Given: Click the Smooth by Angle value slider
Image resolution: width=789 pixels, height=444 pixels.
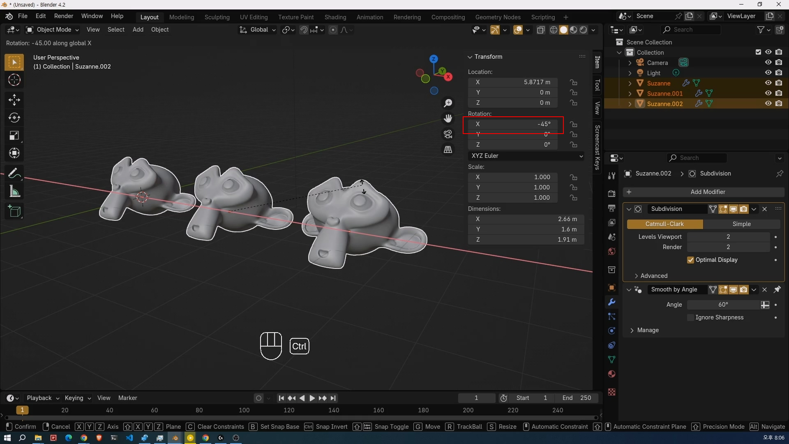Looking at the screenshot, I should (x=724, y=305).
